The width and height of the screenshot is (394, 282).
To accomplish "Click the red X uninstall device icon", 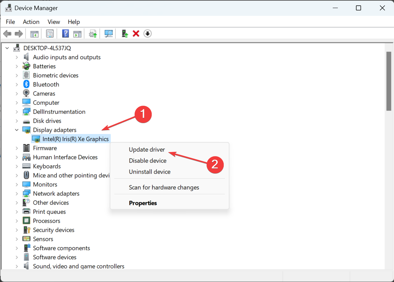I will tap(136, 34).
